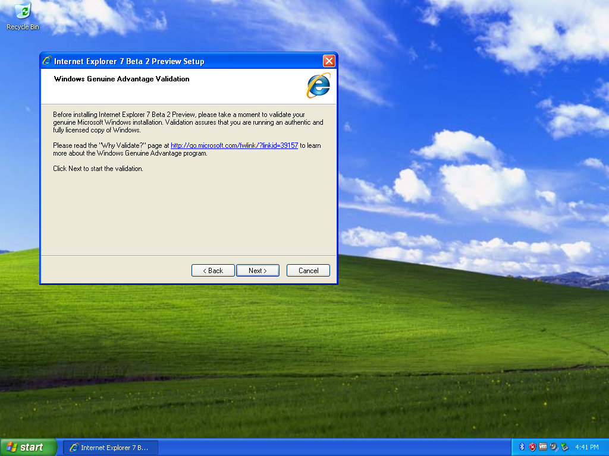Cancel the IE7 Beta 2 setup

pyautogui.click(x=309, y=271)
